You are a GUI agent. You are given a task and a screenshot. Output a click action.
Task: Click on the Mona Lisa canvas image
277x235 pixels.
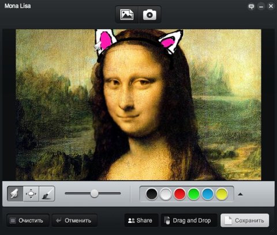point(138,105)
